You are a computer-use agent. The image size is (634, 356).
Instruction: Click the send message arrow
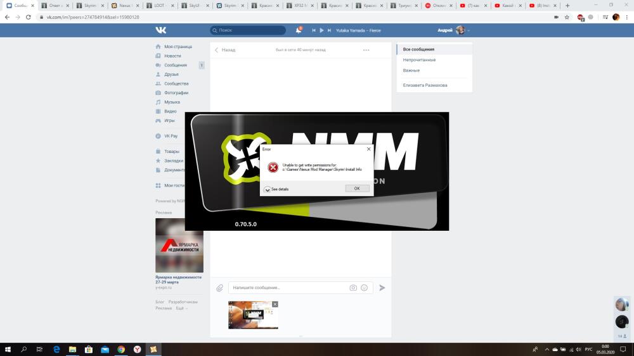382,288
